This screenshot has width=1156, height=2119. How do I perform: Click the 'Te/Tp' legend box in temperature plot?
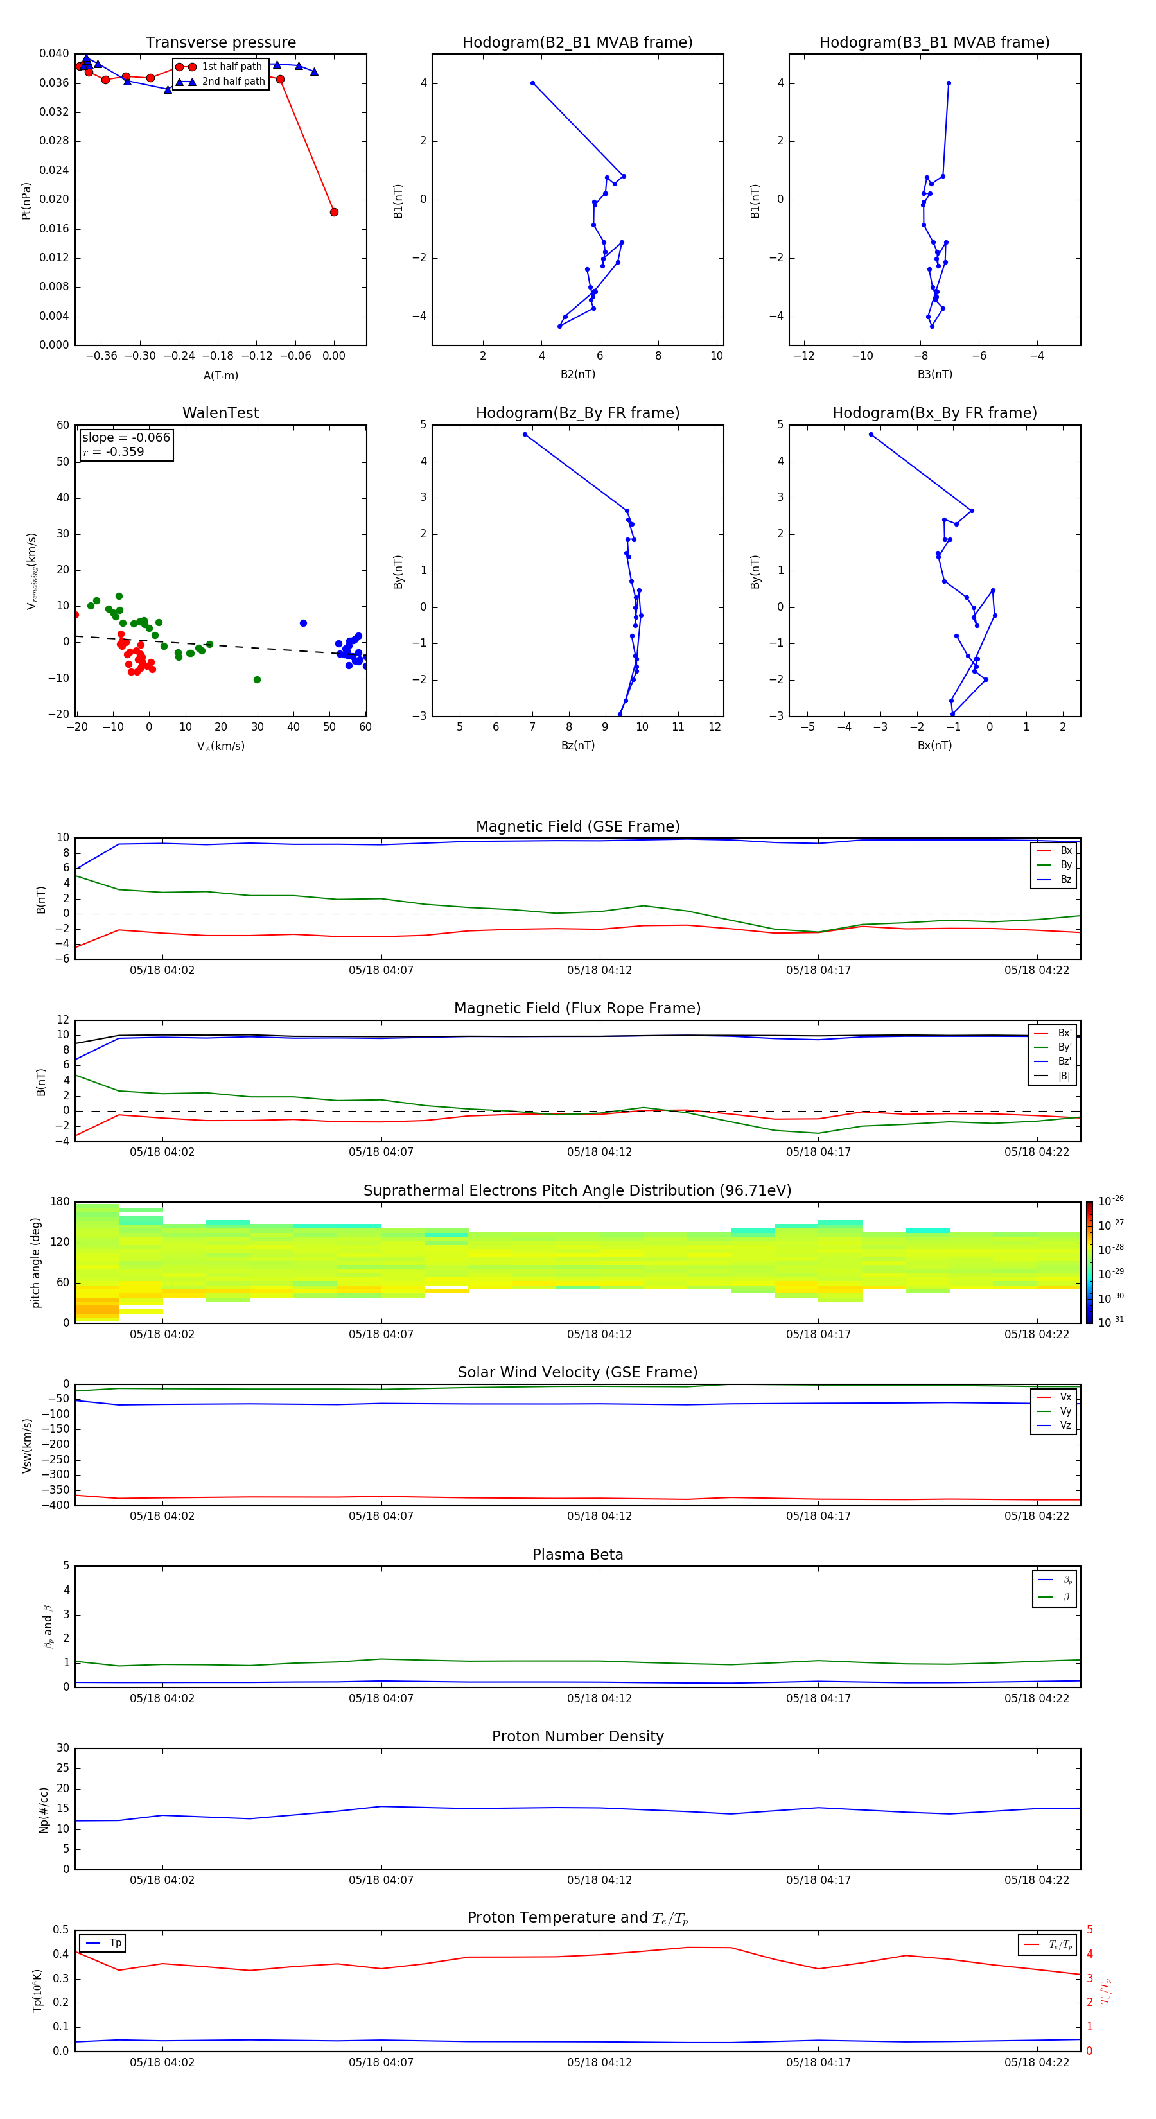click(x=1047, y=1946)
